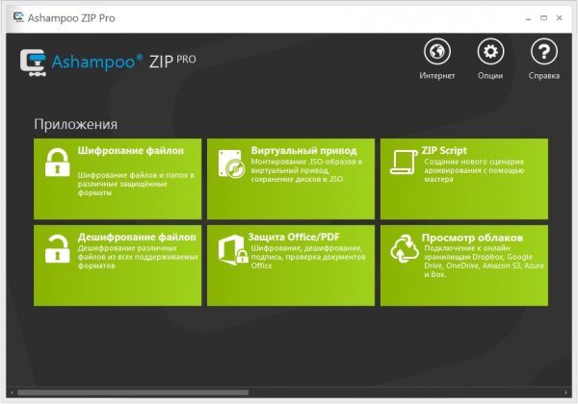Viewport: 578px width, 404px height.
Task: Click the ZIP Script scroll icon
Action: coord(402,164)
